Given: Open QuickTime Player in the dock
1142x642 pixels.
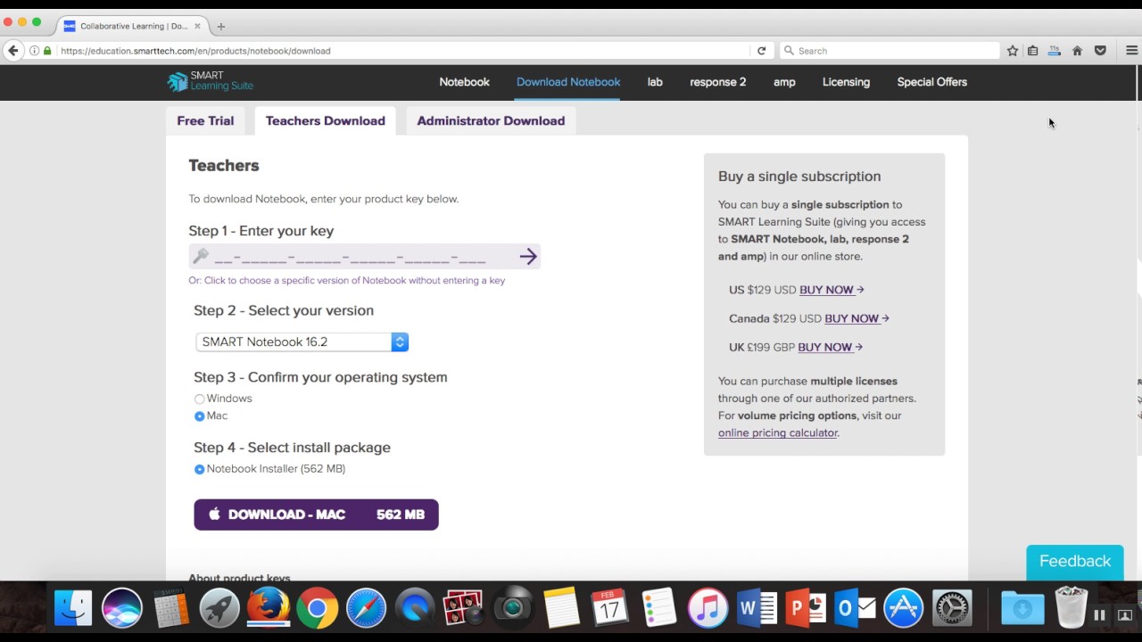Looking at the screenshot, I should click(415, 609).
